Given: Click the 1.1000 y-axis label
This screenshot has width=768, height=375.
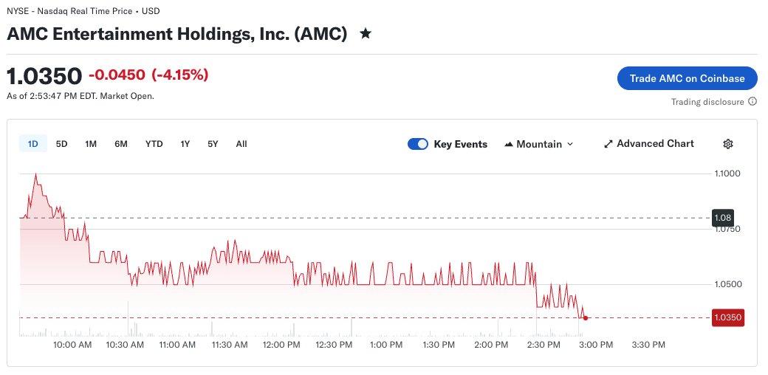Looking at the screenshot, I should (727, 173).
